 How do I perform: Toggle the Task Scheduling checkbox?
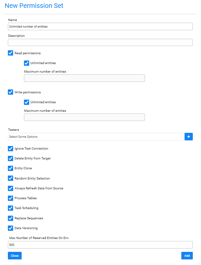coord(10,208)
